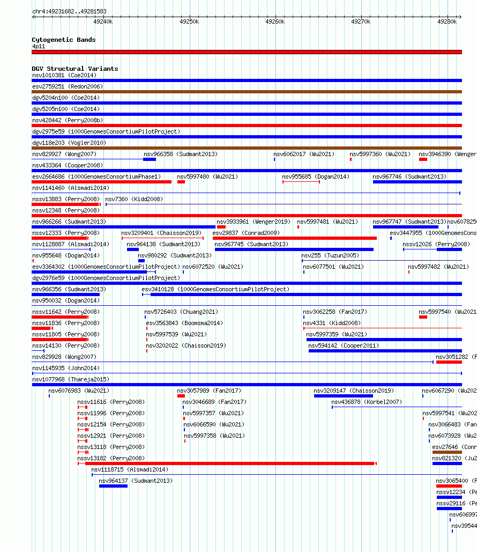
Task: Click nsv6077501 (Wu2021) label
Action: pyautogui.click(x=333, y=267)
